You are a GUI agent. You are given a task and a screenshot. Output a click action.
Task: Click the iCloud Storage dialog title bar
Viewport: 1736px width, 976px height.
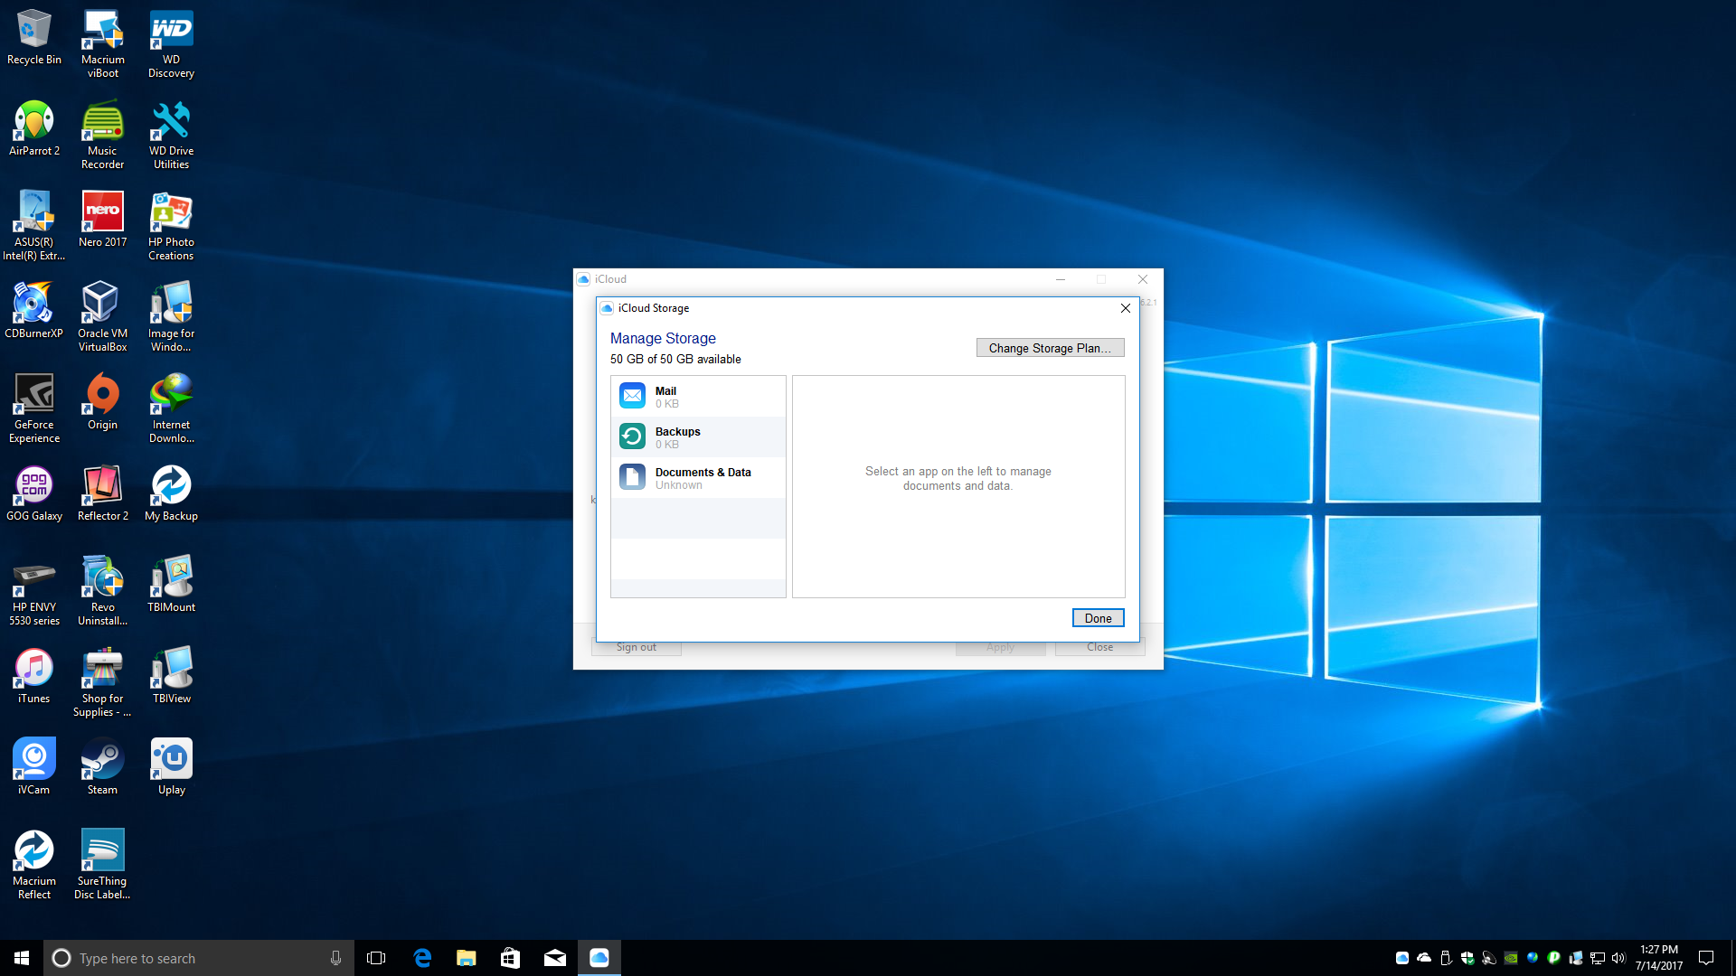click(x=867, y=307)
